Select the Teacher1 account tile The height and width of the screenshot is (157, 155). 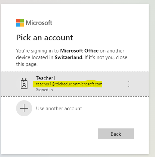coord(75,84)
